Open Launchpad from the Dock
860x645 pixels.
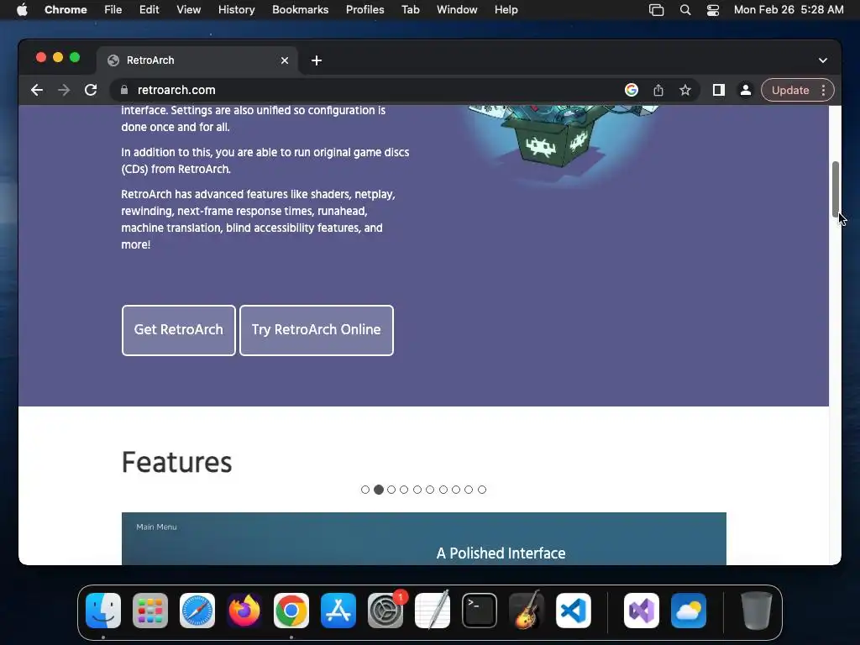pyautogui.click(x=150, y=611)
